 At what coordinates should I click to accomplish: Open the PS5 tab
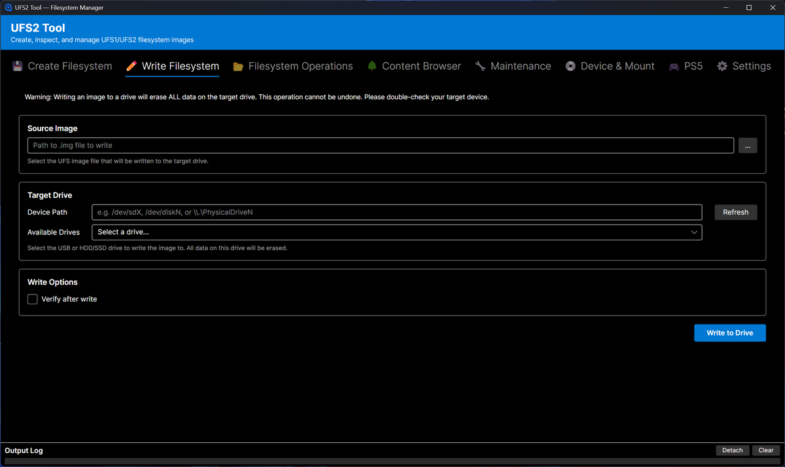tap(686, 66)
